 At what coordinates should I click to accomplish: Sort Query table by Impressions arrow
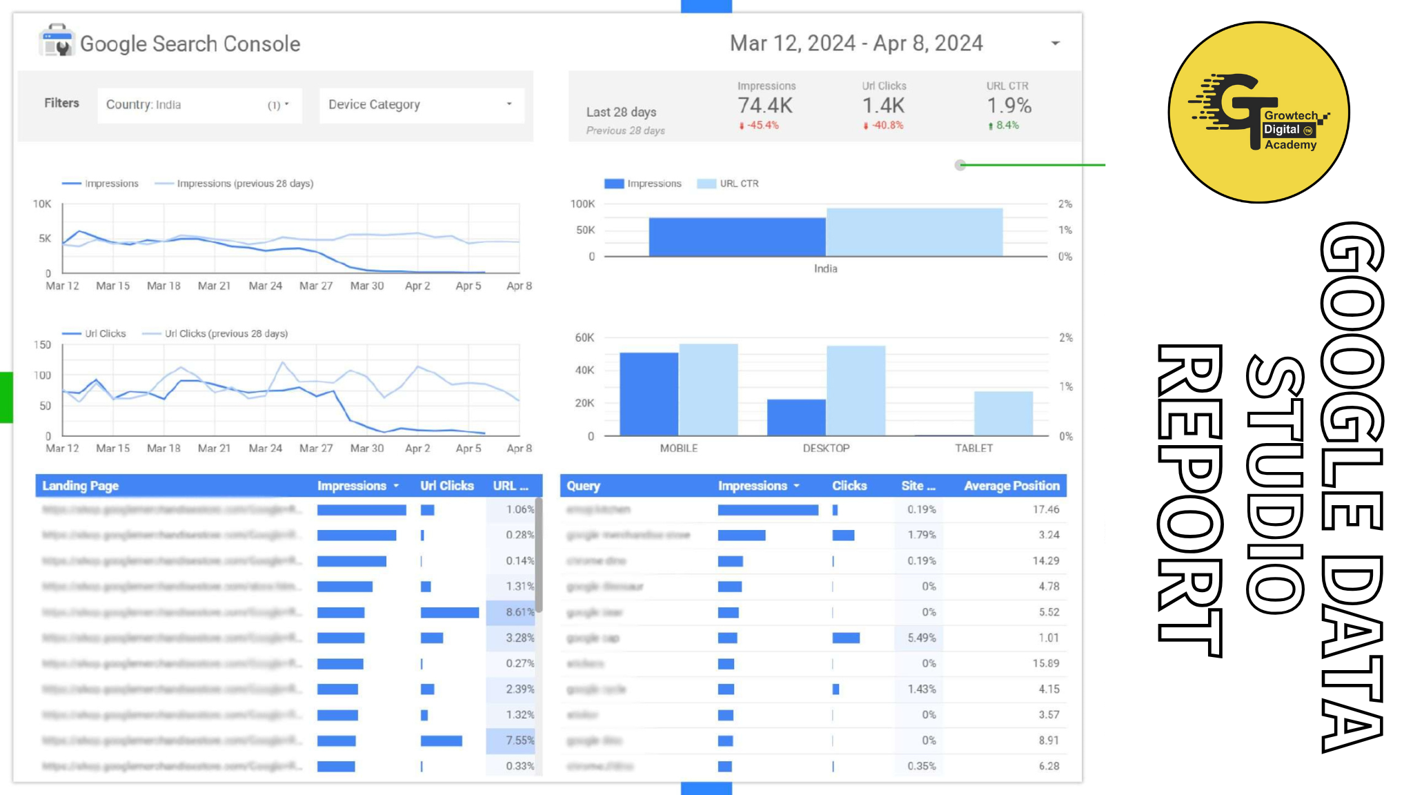(797, 486)
